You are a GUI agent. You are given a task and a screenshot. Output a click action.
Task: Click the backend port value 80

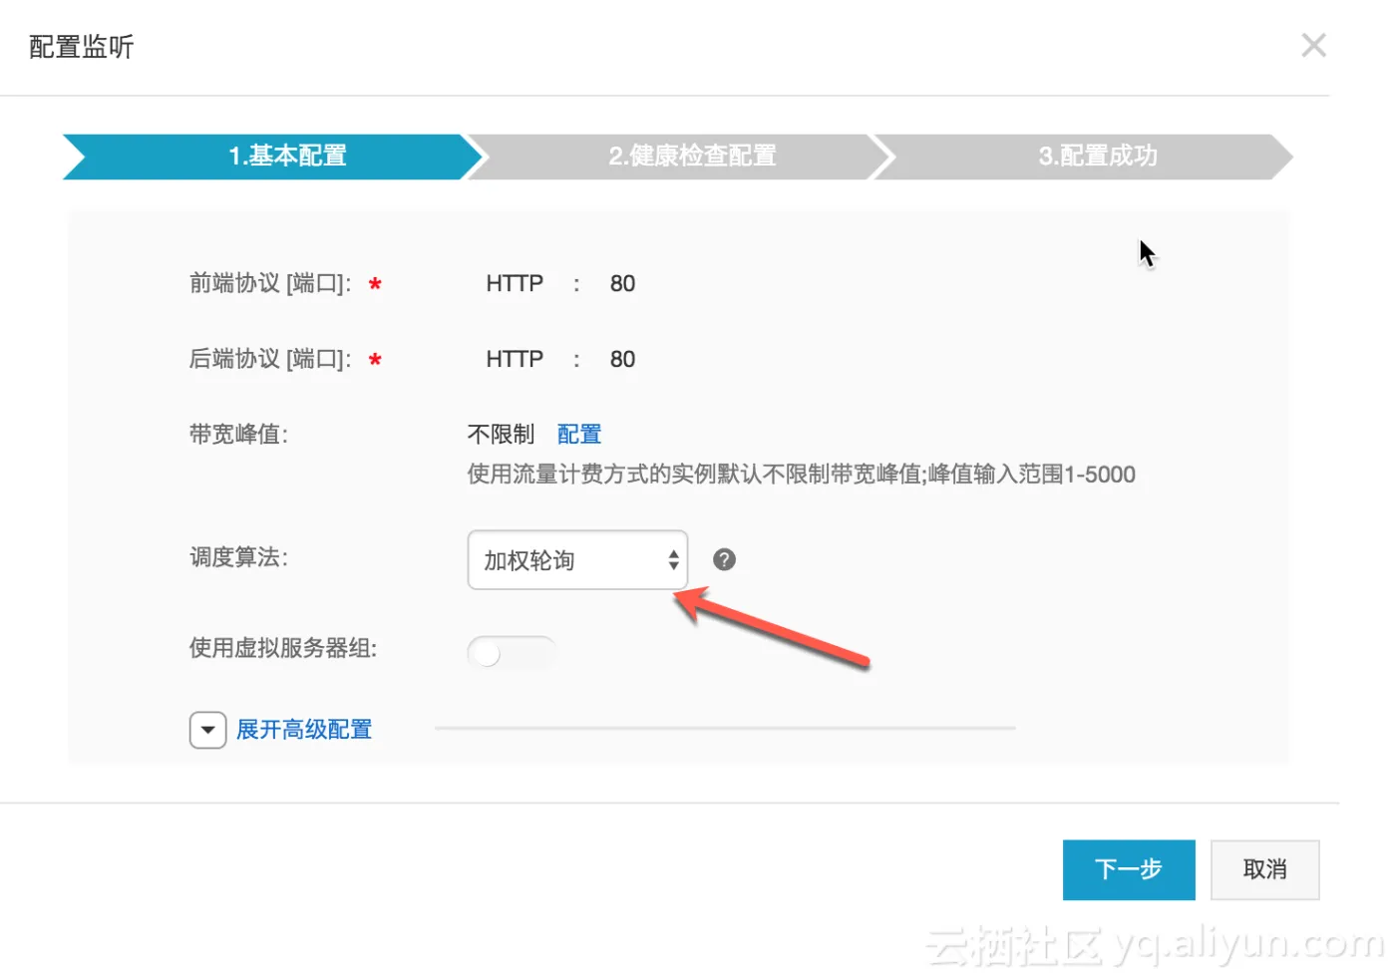point(622,360)
